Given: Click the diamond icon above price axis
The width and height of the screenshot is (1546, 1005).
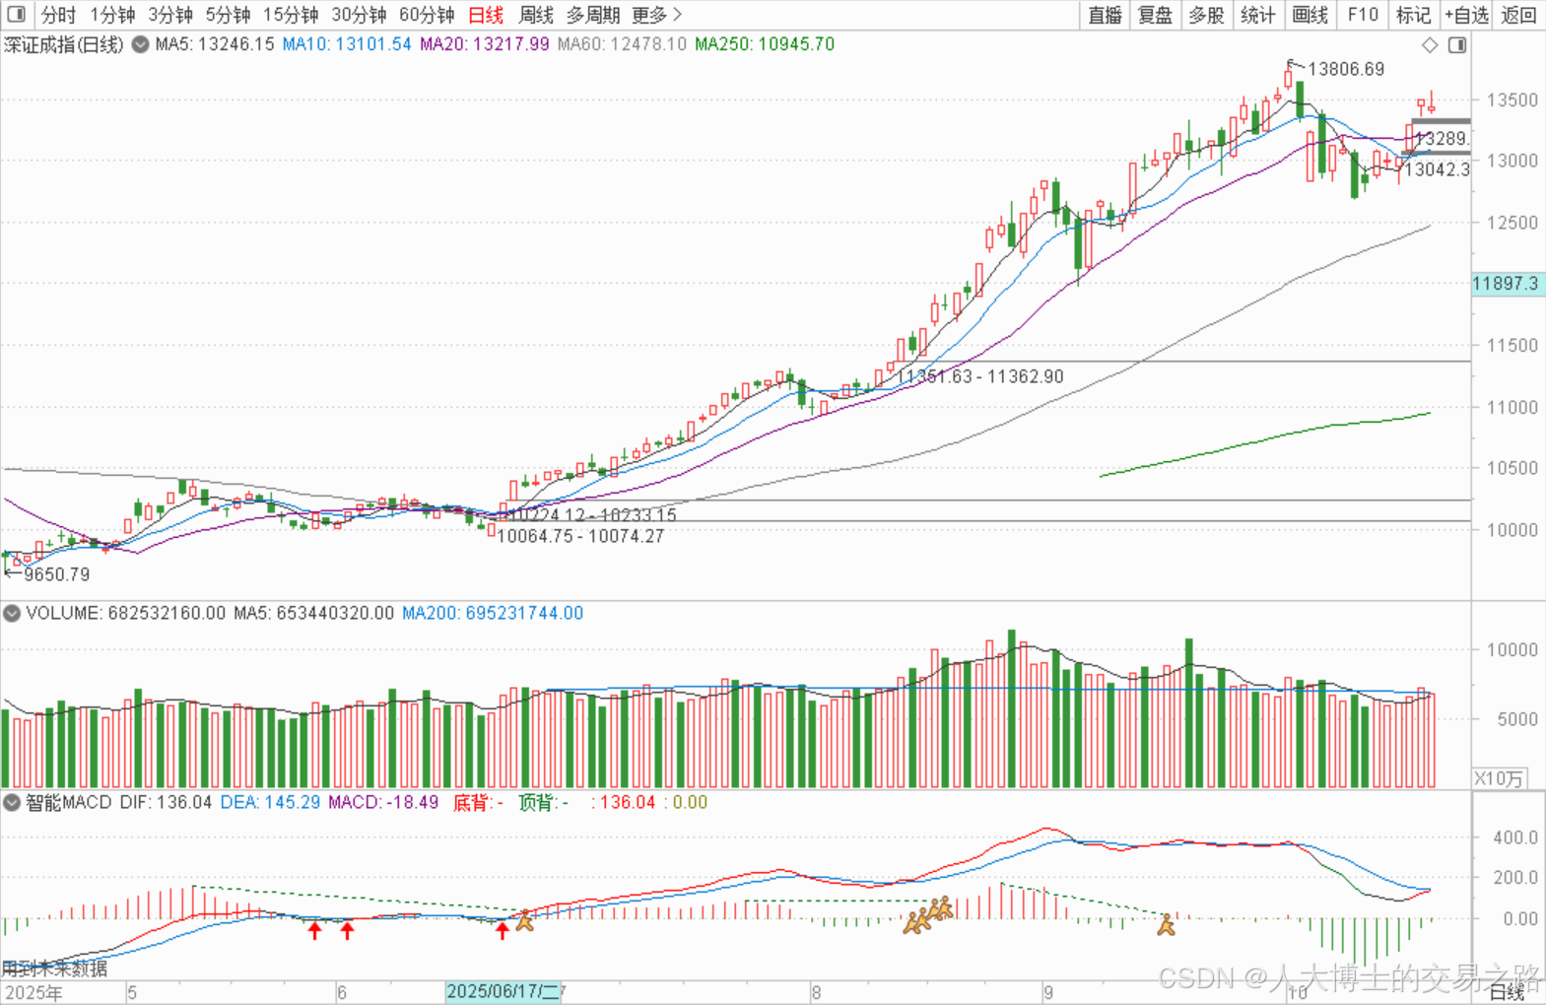Looking at the screenshot, I should click(1430, 45).
